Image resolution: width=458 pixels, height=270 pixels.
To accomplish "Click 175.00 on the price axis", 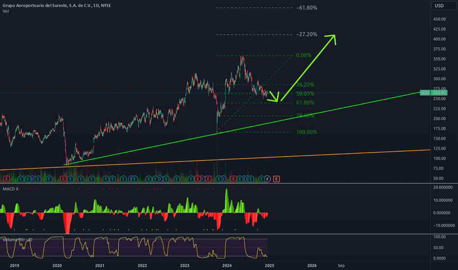I will (440, 129).
